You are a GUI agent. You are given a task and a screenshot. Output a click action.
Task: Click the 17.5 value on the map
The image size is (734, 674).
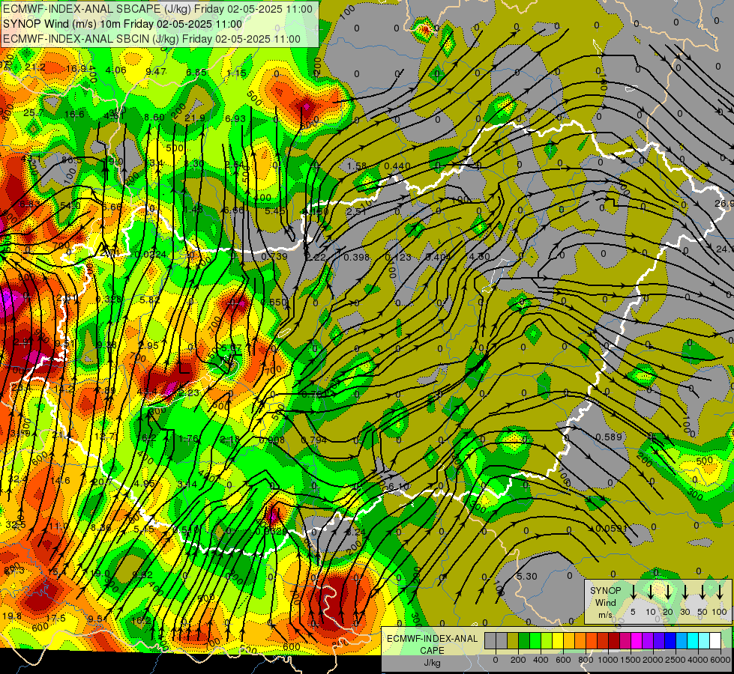tap(55, 619)
